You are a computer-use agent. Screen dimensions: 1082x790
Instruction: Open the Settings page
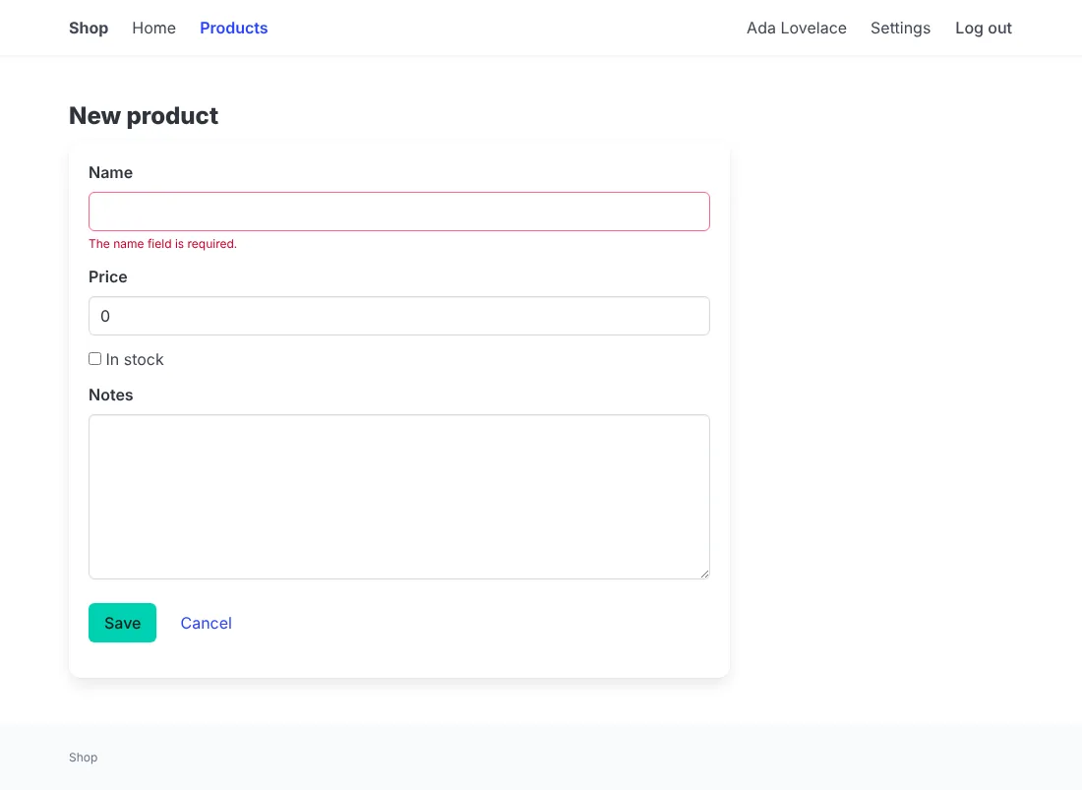[x=900, y=29]
